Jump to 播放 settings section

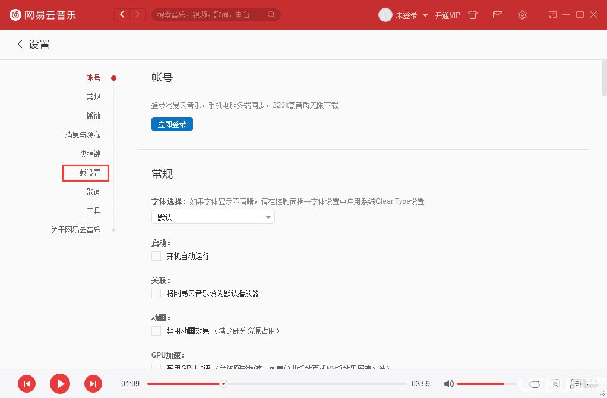(93, 116)
